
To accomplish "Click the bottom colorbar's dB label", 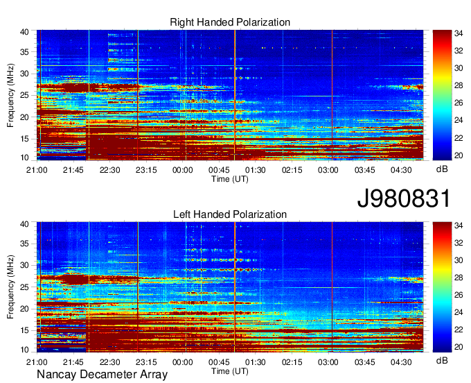I will point(442,360).
